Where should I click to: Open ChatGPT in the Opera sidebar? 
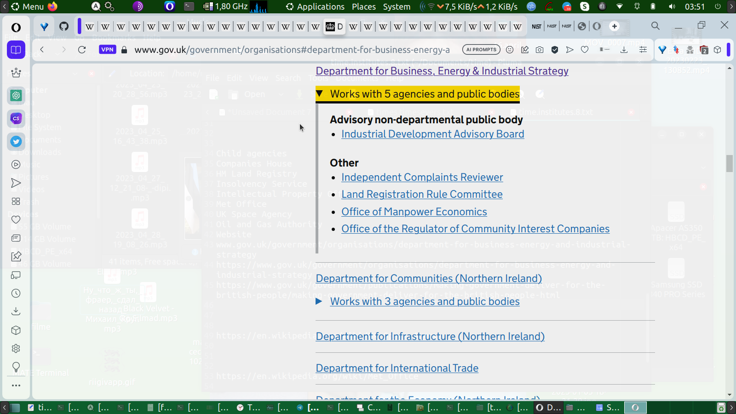(x=16, y=95)
